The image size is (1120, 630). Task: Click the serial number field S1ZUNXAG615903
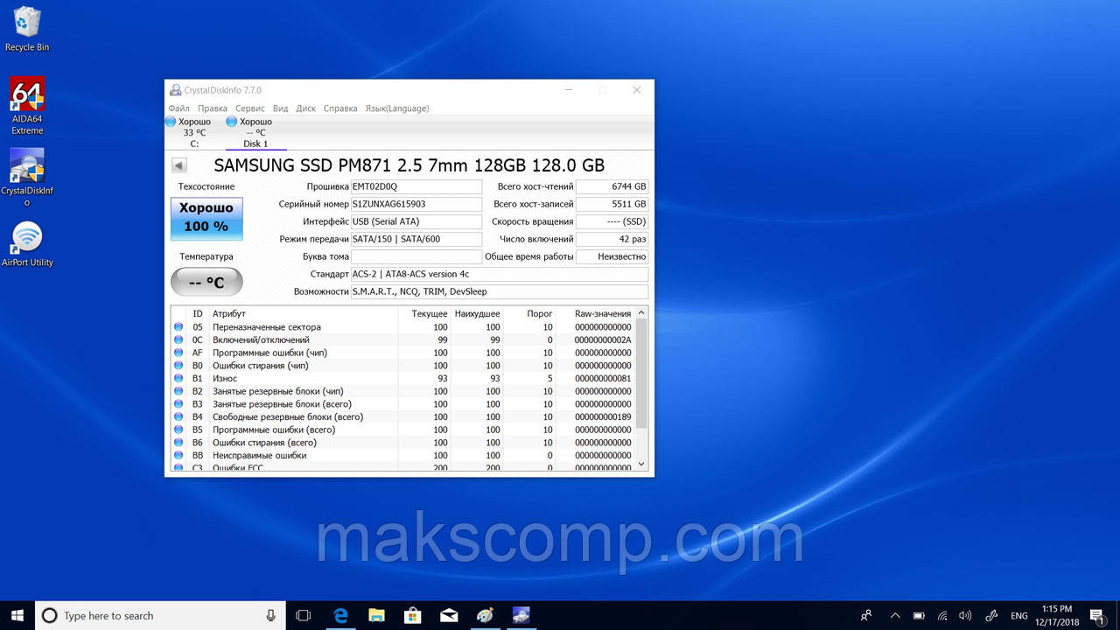click(416, 204)
